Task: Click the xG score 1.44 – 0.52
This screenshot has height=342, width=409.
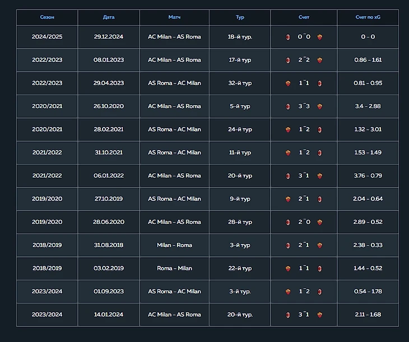Action: point(368,268)
